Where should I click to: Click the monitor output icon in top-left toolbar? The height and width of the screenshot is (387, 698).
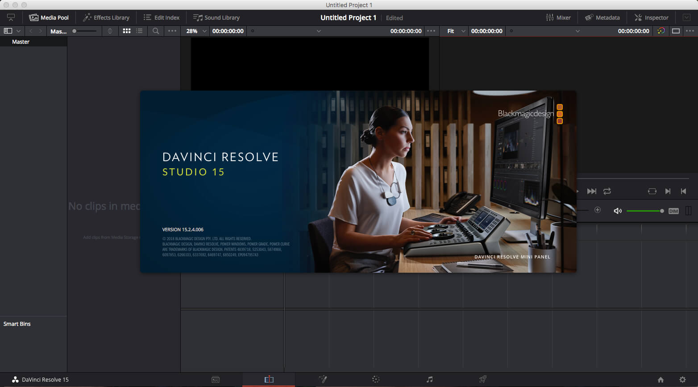click(11, 17)
